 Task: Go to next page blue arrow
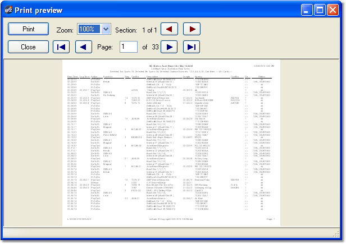169,47
